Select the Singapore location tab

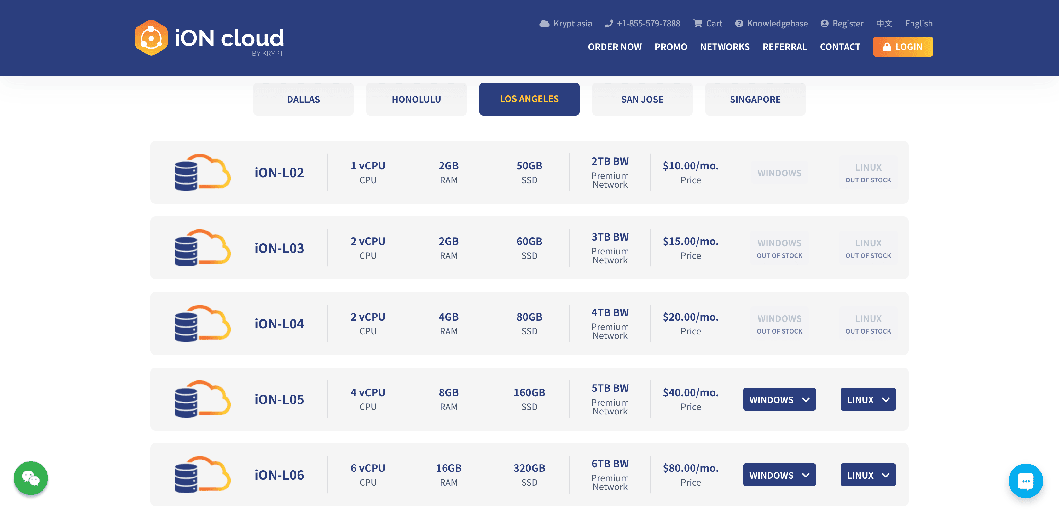[x=755, y=99]
